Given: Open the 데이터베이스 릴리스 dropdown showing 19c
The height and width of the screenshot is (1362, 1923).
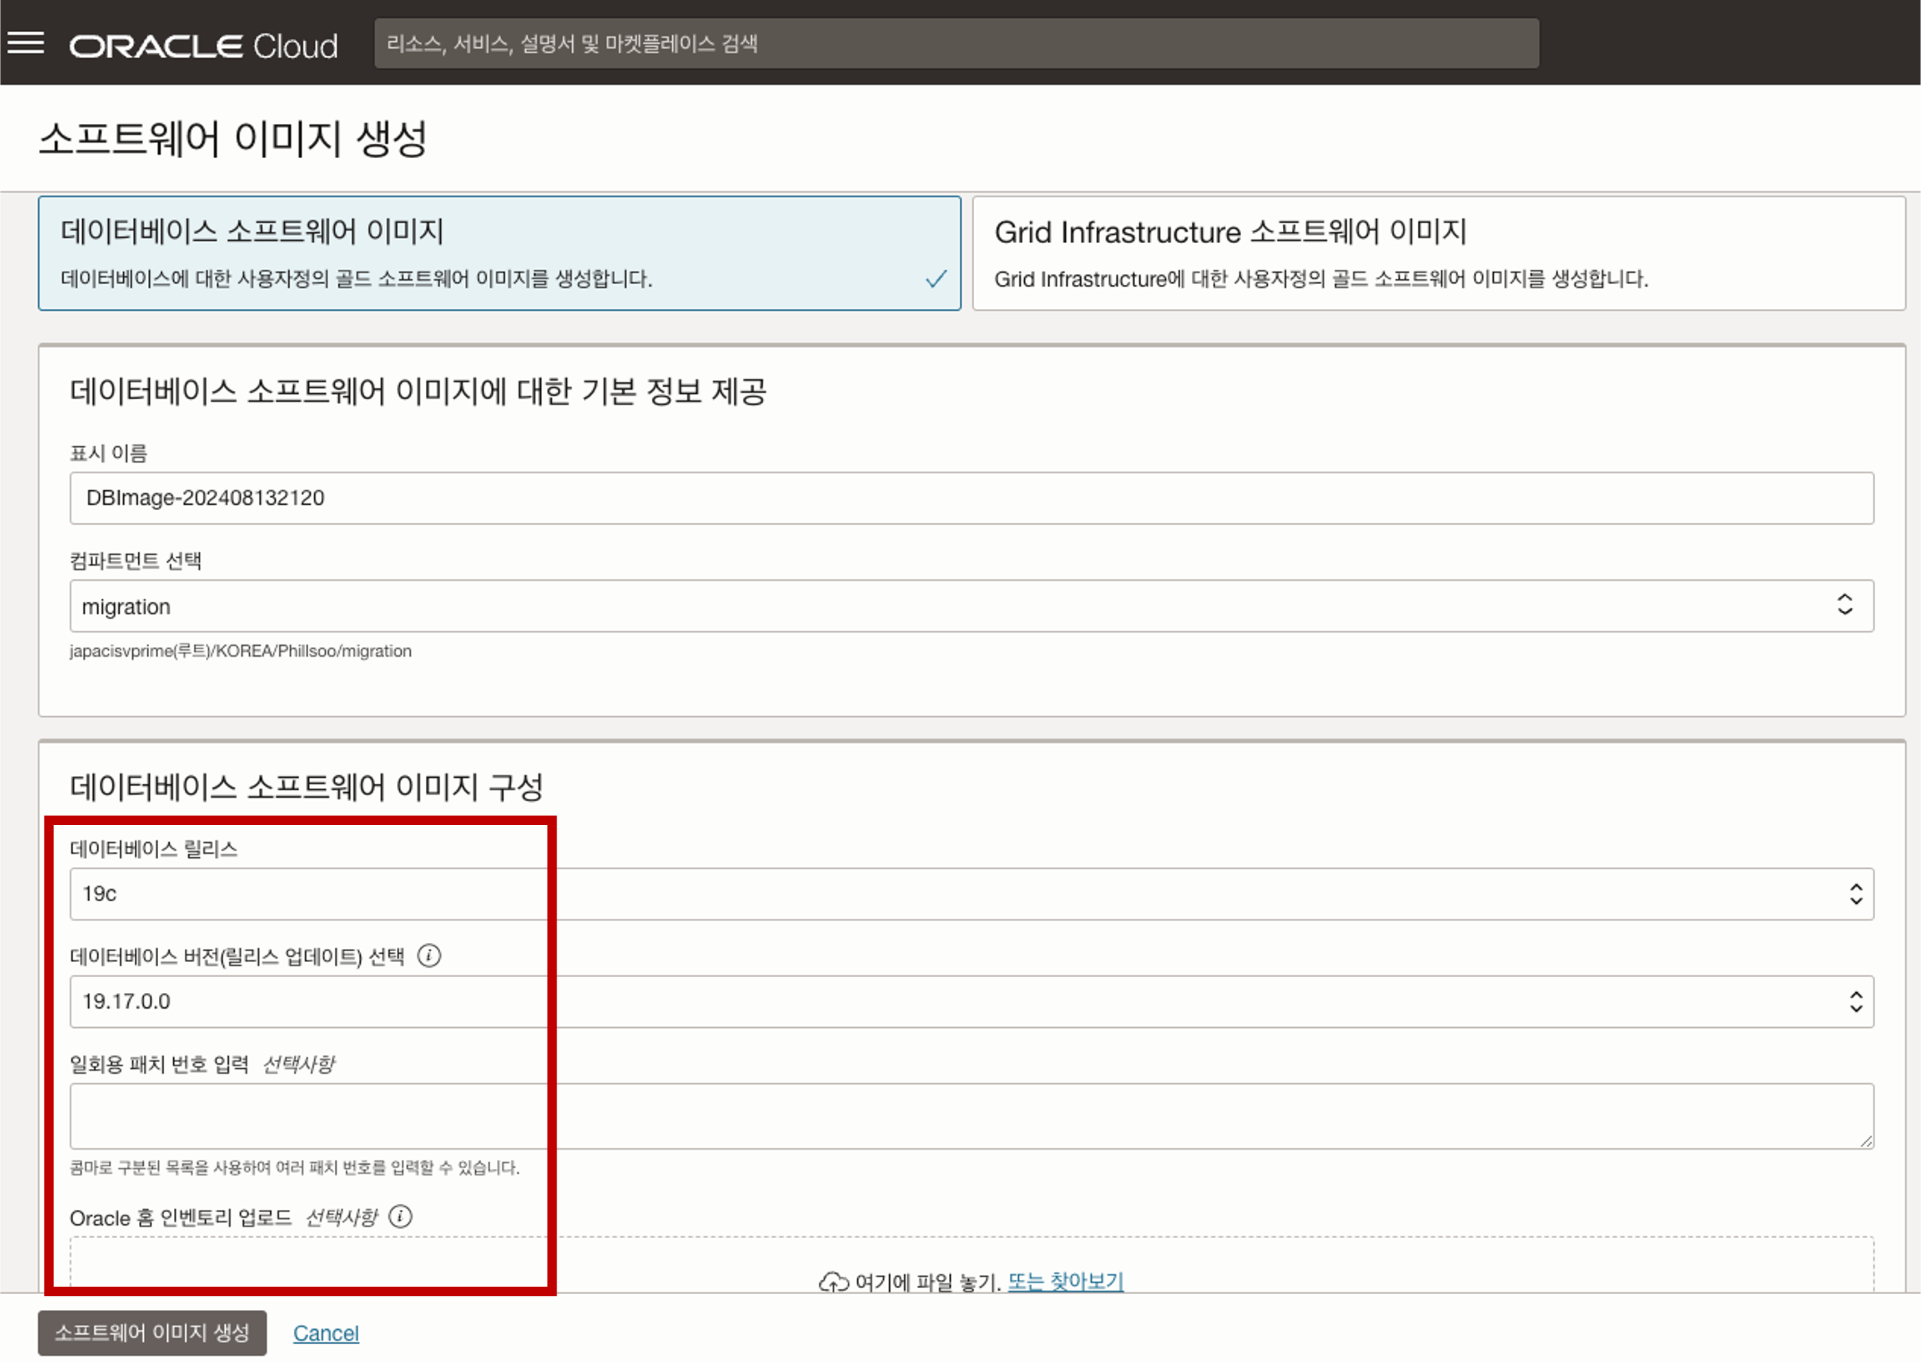Looking at the screenshot, I should coord(971,894).
